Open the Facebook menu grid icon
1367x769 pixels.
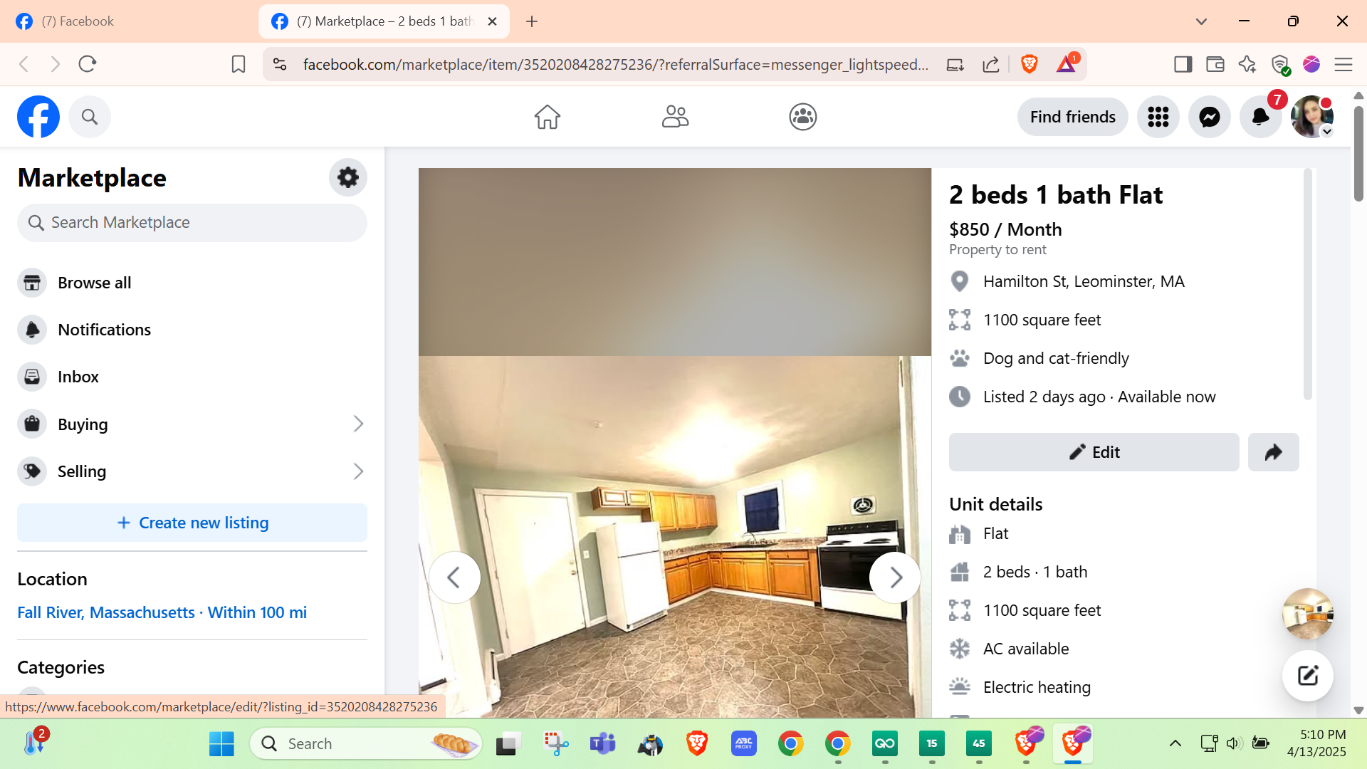(1158, 117)
